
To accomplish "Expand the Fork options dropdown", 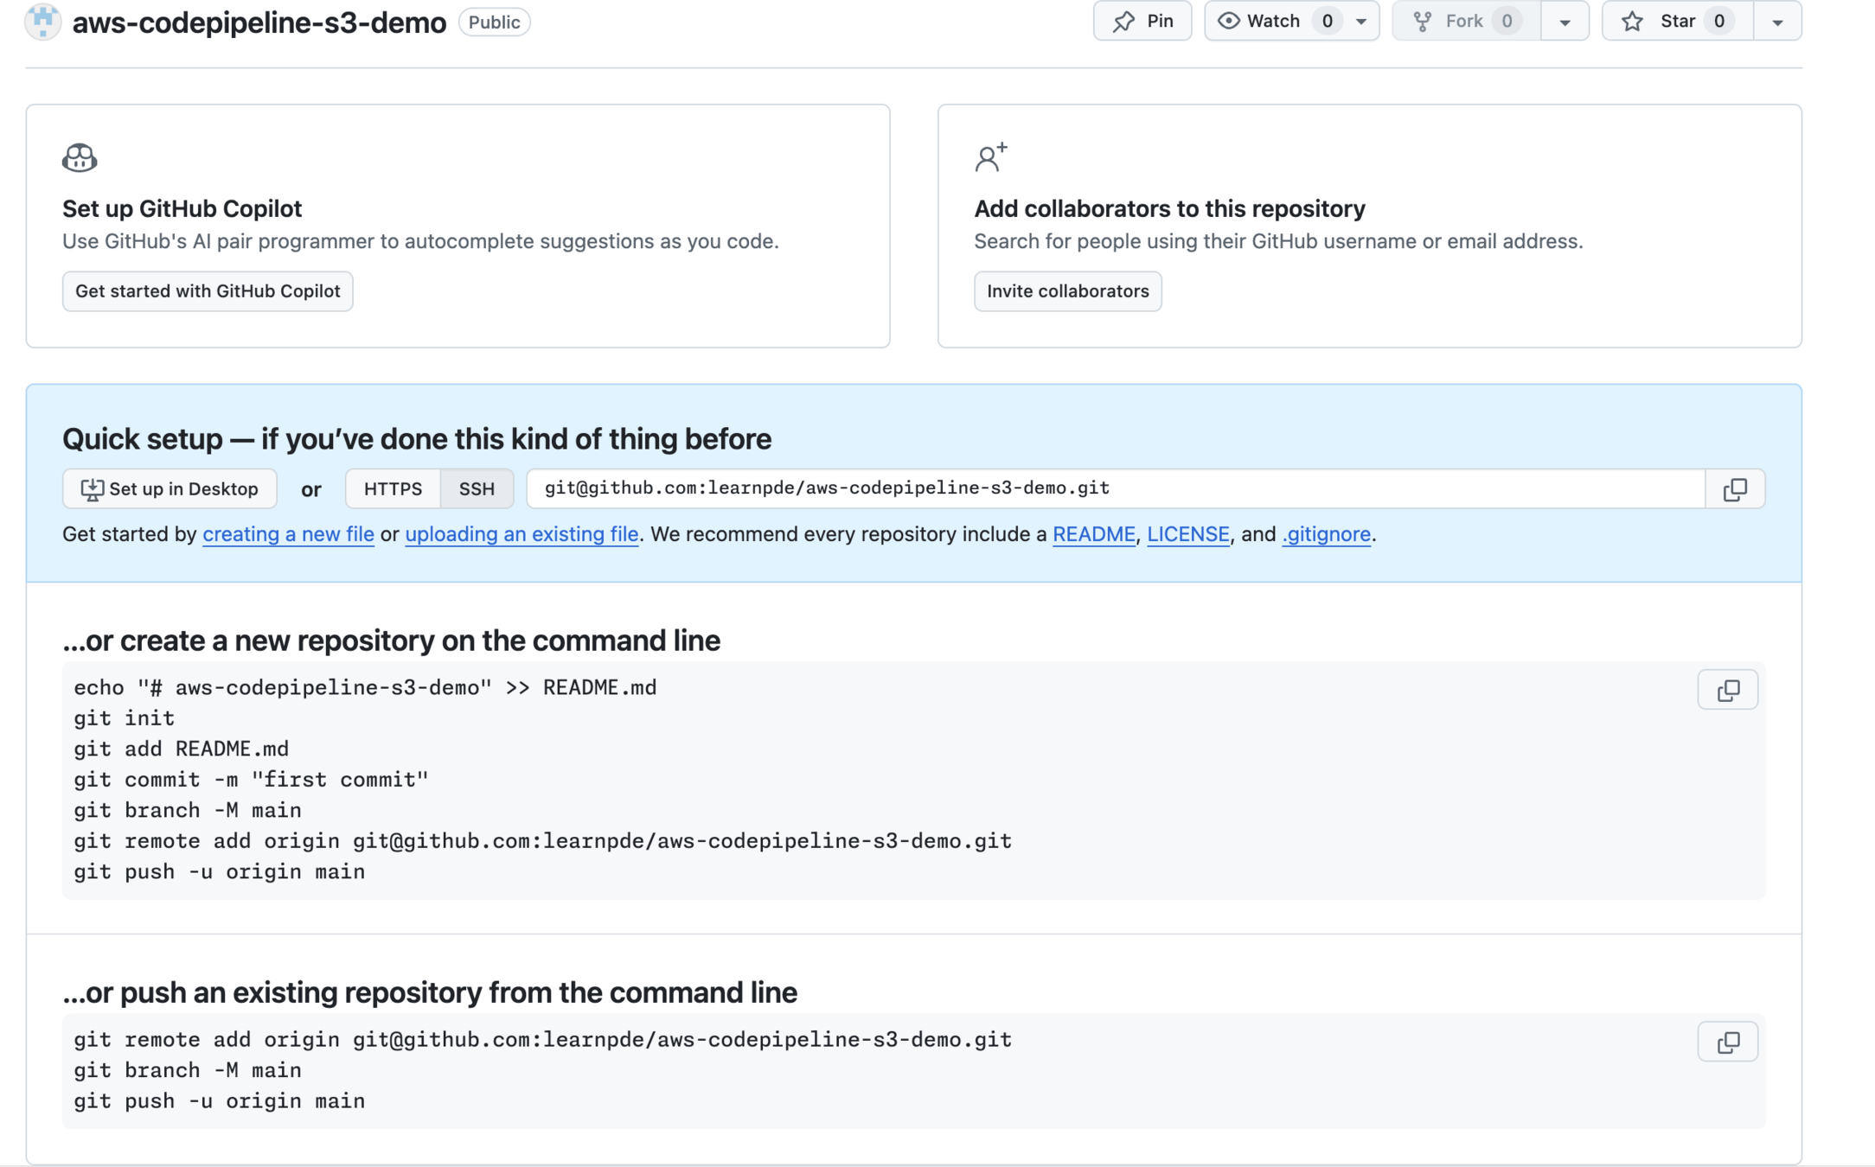I will tap(1565, 22).
